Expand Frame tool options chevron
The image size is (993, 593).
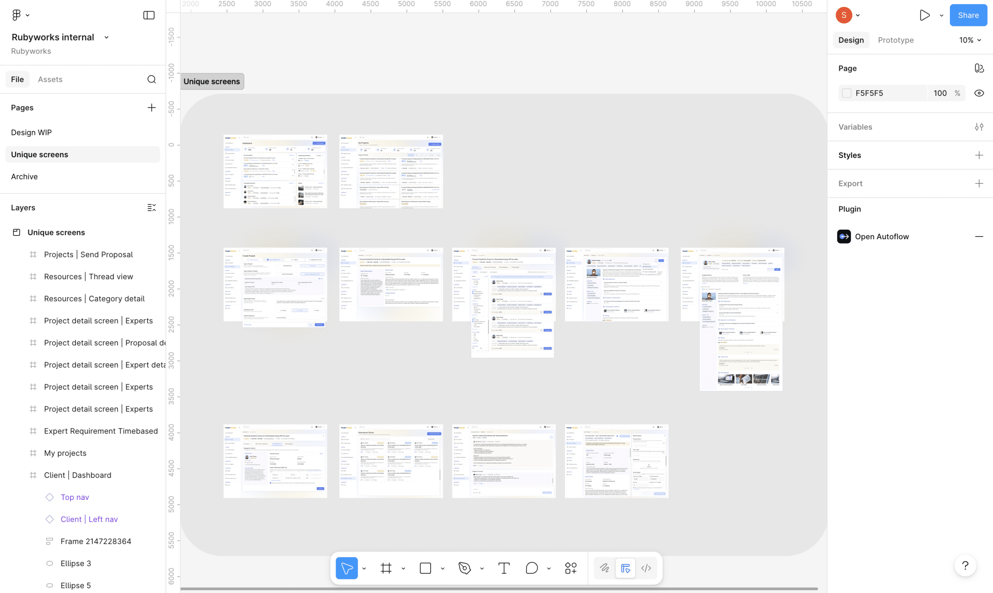pyautogui.click(x=403, y=568)
